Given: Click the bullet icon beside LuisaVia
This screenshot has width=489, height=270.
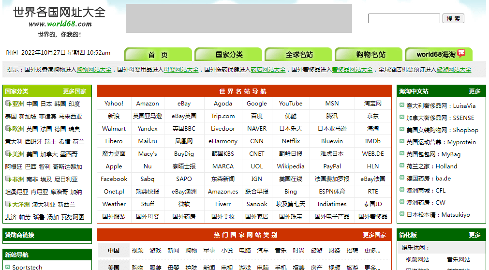Looking at the screenshot, I should coord(402,105).
